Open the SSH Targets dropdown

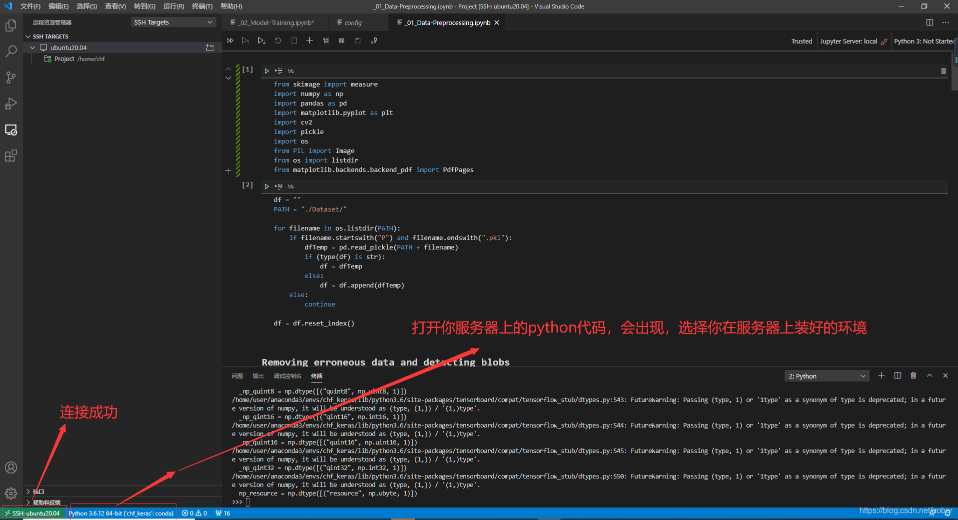173,22
